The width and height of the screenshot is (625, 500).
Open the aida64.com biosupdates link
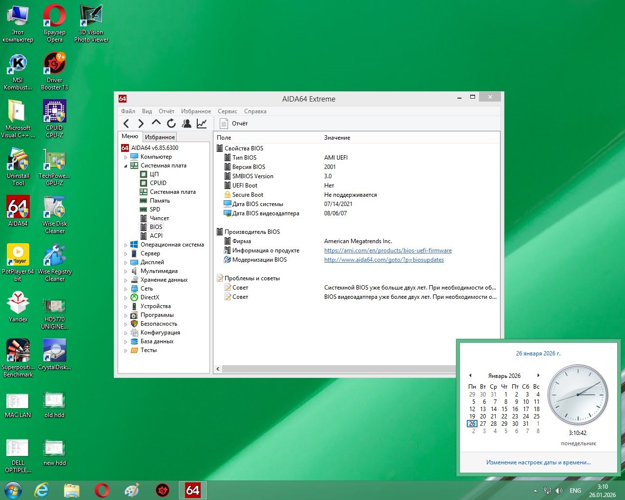(384, 260)
